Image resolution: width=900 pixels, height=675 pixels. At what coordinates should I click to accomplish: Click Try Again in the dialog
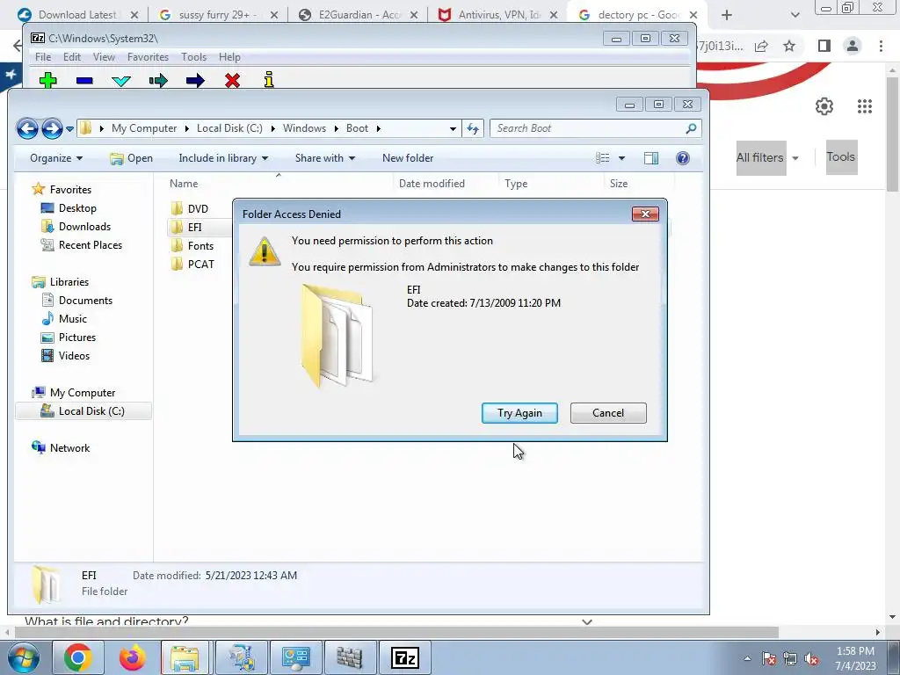coord(519,413)
